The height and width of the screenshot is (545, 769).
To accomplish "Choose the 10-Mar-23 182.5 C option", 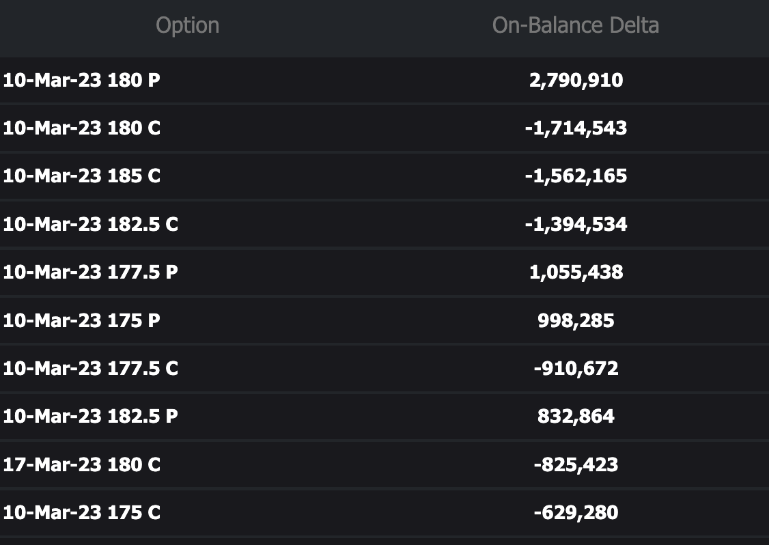I will (x=90, y=225).
